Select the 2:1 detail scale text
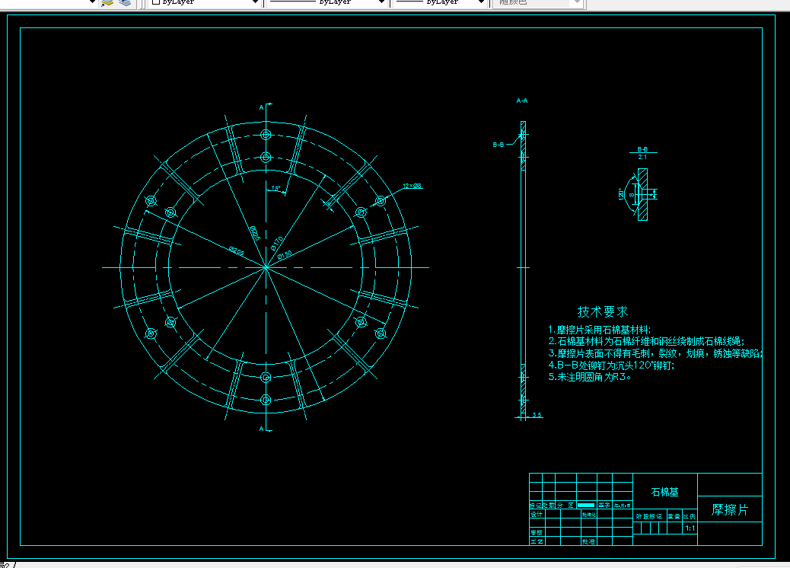The width and height of the screenshot is (790, 568). [642, 158]
